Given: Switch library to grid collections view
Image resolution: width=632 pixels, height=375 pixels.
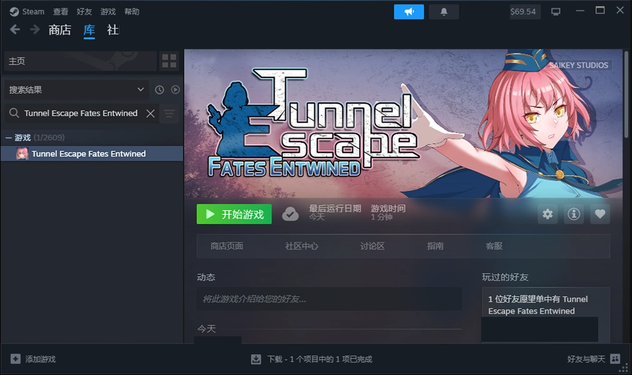Looking at the screenshot, I should pos(170,61).
